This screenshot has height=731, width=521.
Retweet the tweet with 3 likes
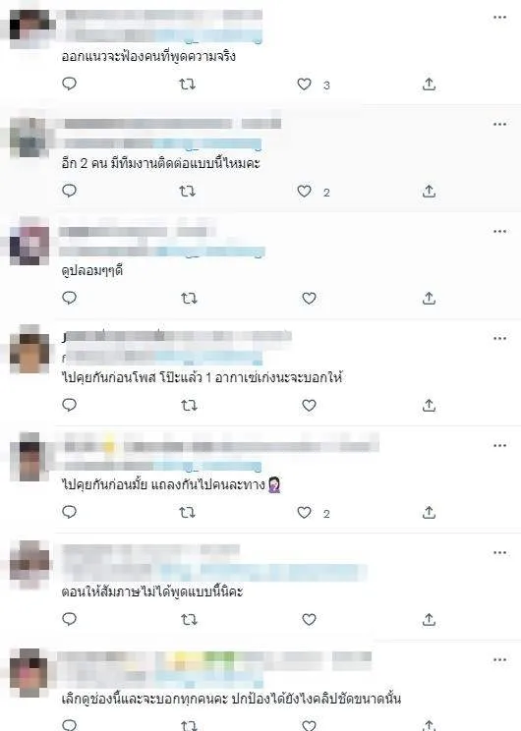(x=188, y=84)
